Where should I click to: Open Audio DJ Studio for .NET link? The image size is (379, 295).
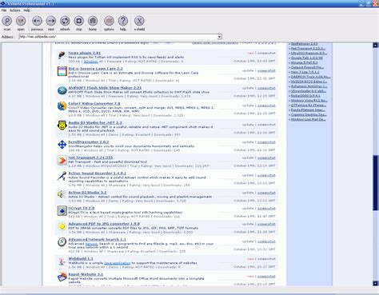tap(95, 123)
